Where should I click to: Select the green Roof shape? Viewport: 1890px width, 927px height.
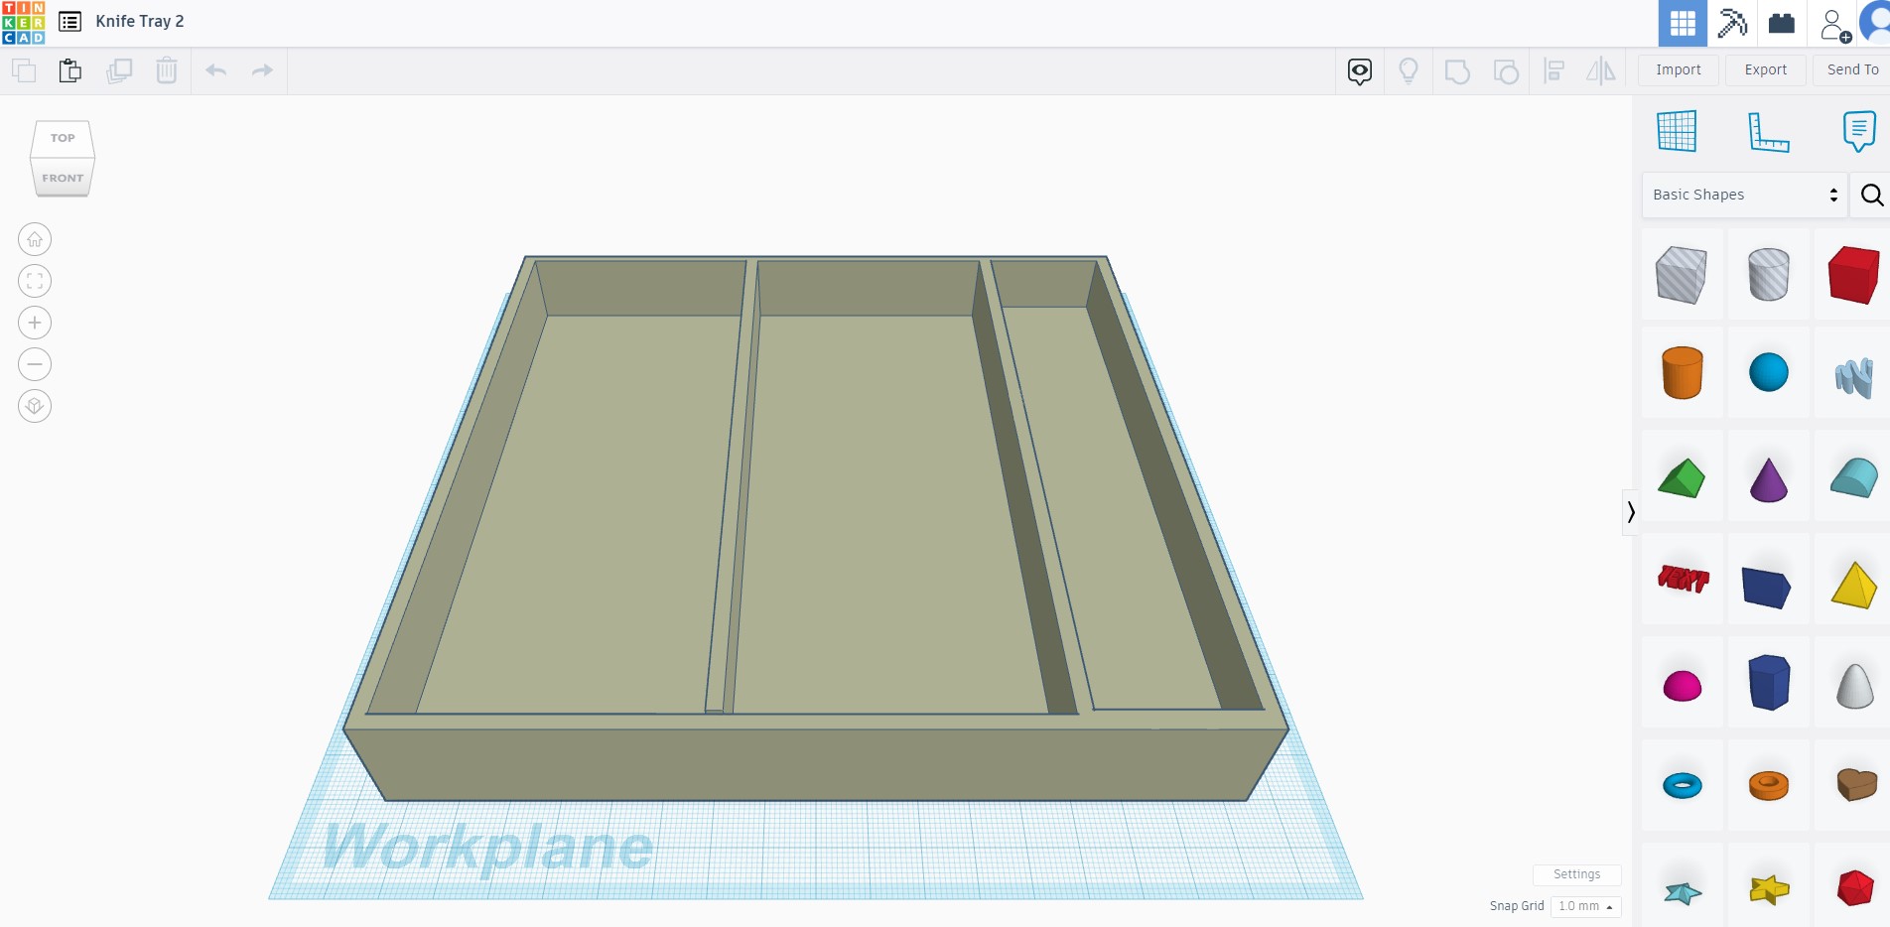pyautogui.click(x=1682, y=477)
